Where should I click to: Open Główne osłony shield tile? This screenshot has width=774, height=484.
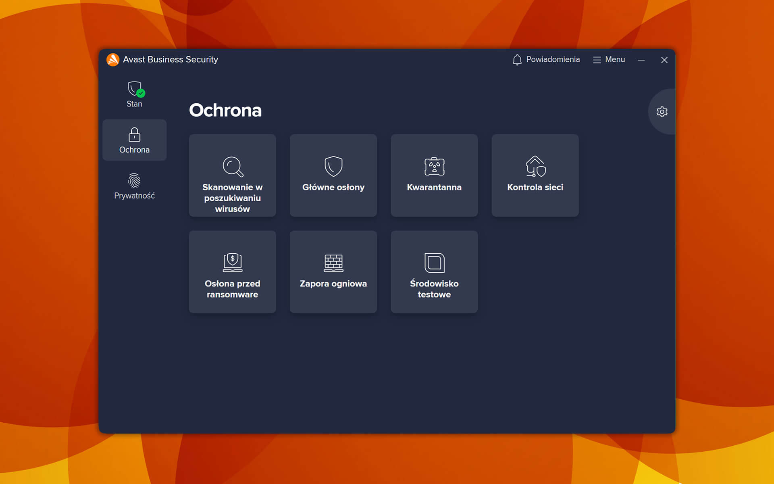coord(333,166)
